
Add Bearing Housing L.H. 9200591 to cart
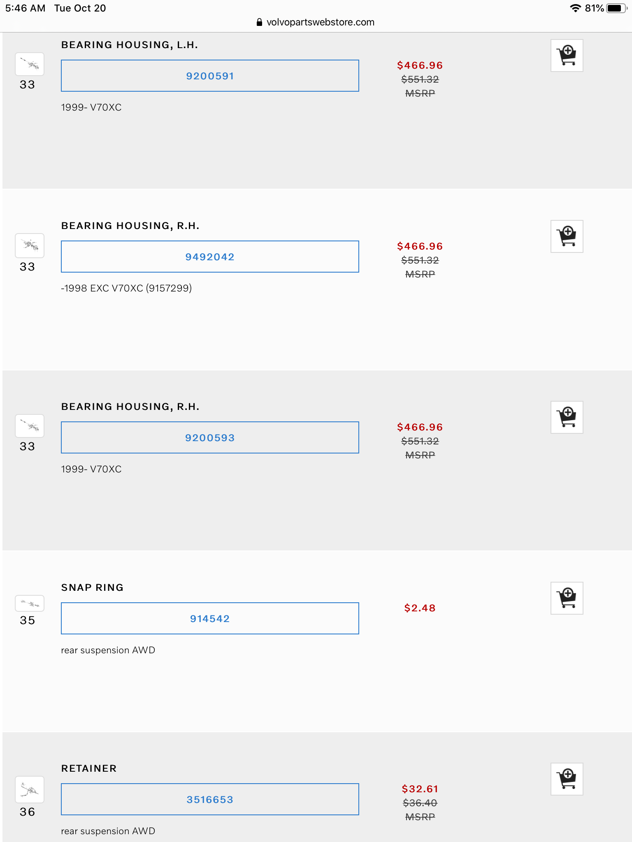[x=567, y=56]
